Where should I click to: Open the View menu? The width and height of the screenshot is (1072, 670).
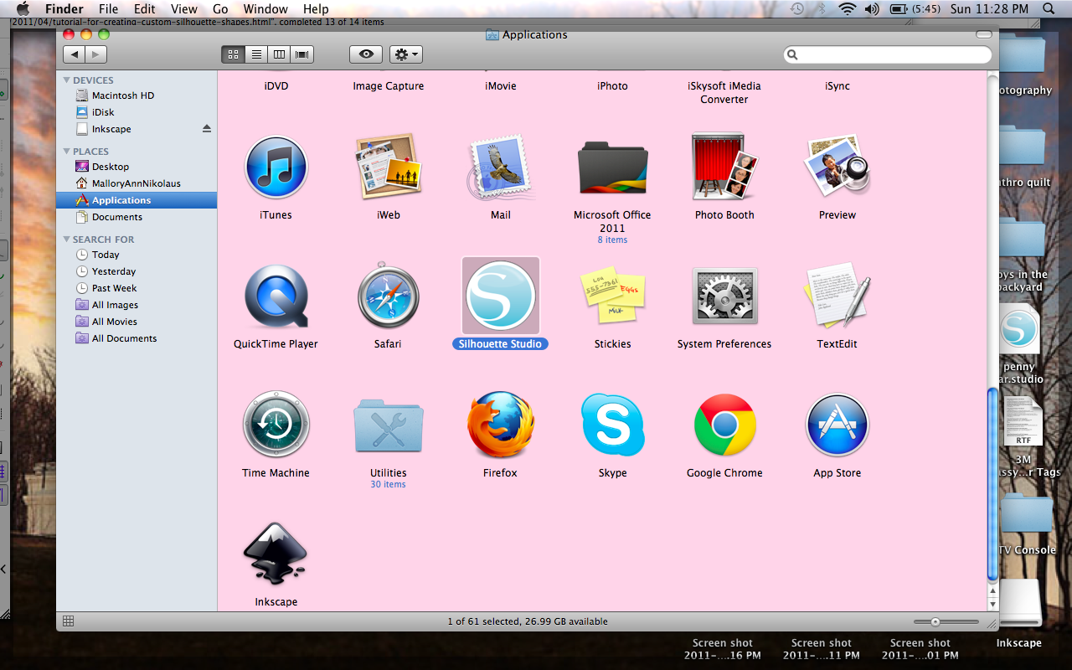(183, 9)
